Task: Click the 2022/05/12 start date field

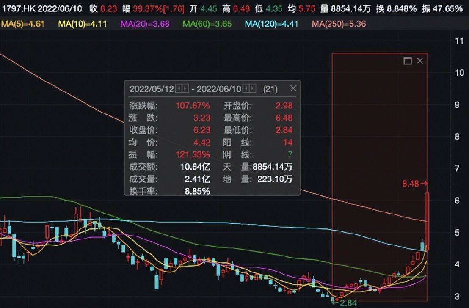Action: tap(152, 89)
